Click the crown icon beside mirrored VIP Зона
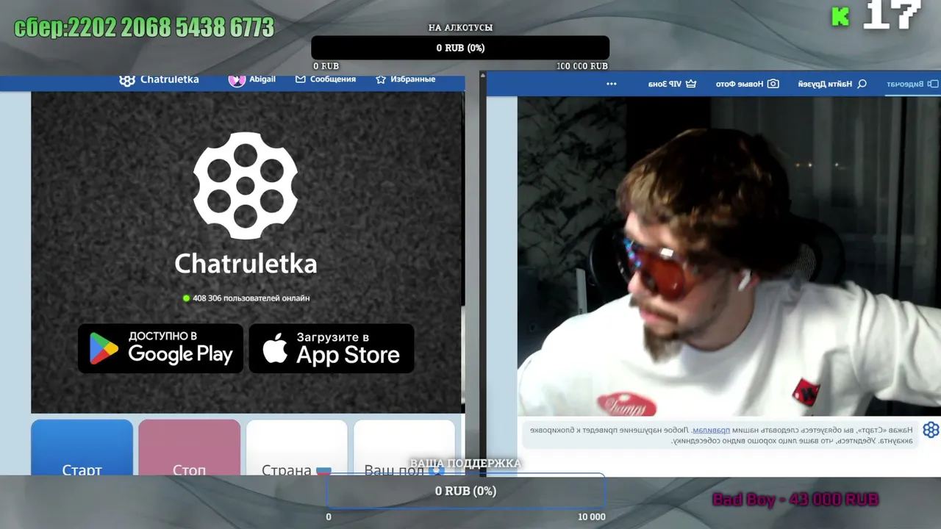 tap(690, 84)
